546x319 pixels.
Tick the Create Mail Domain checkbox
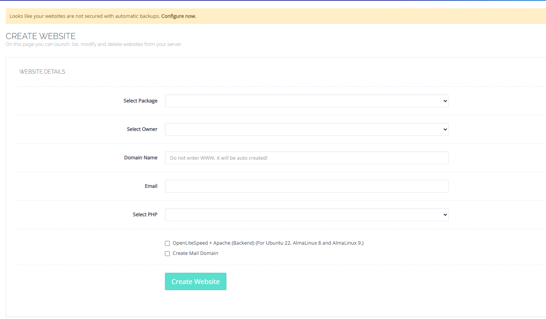tap(167, 253)
